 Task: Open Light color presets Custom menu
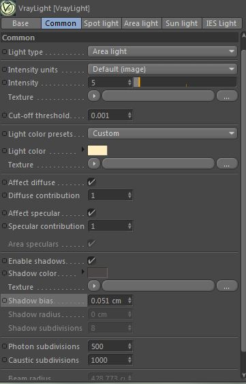162,133
